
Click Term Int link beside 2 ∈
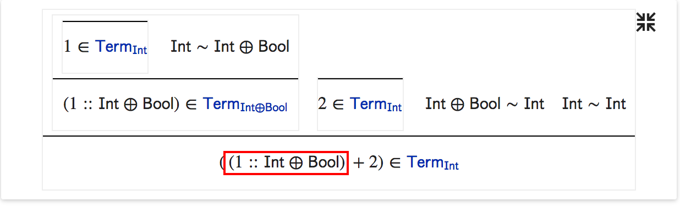pyautogui.click(x=376, y=105)
